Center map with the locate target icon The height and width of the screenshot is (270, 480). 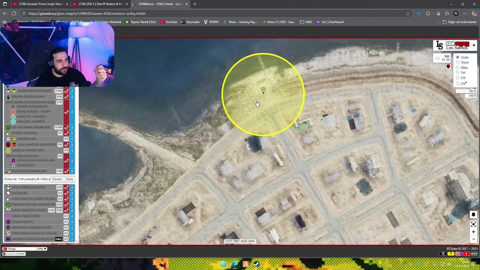tap(473, 224)
